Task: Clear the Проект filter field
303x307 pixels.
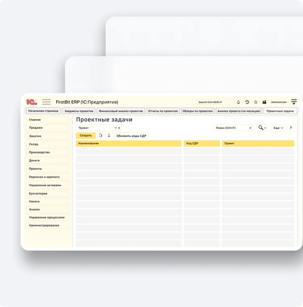Action: point(119,128)
